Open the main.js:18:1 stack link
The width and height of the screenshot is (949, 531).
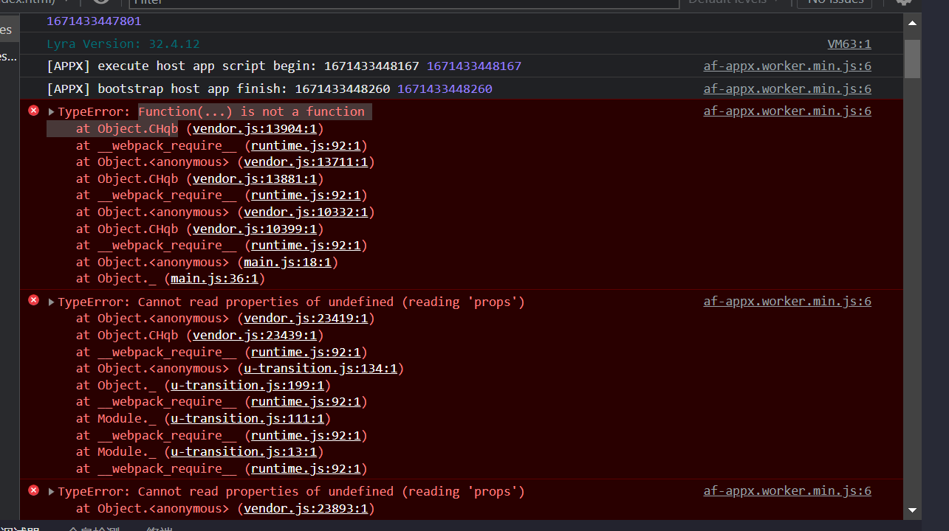click(287, 263)
